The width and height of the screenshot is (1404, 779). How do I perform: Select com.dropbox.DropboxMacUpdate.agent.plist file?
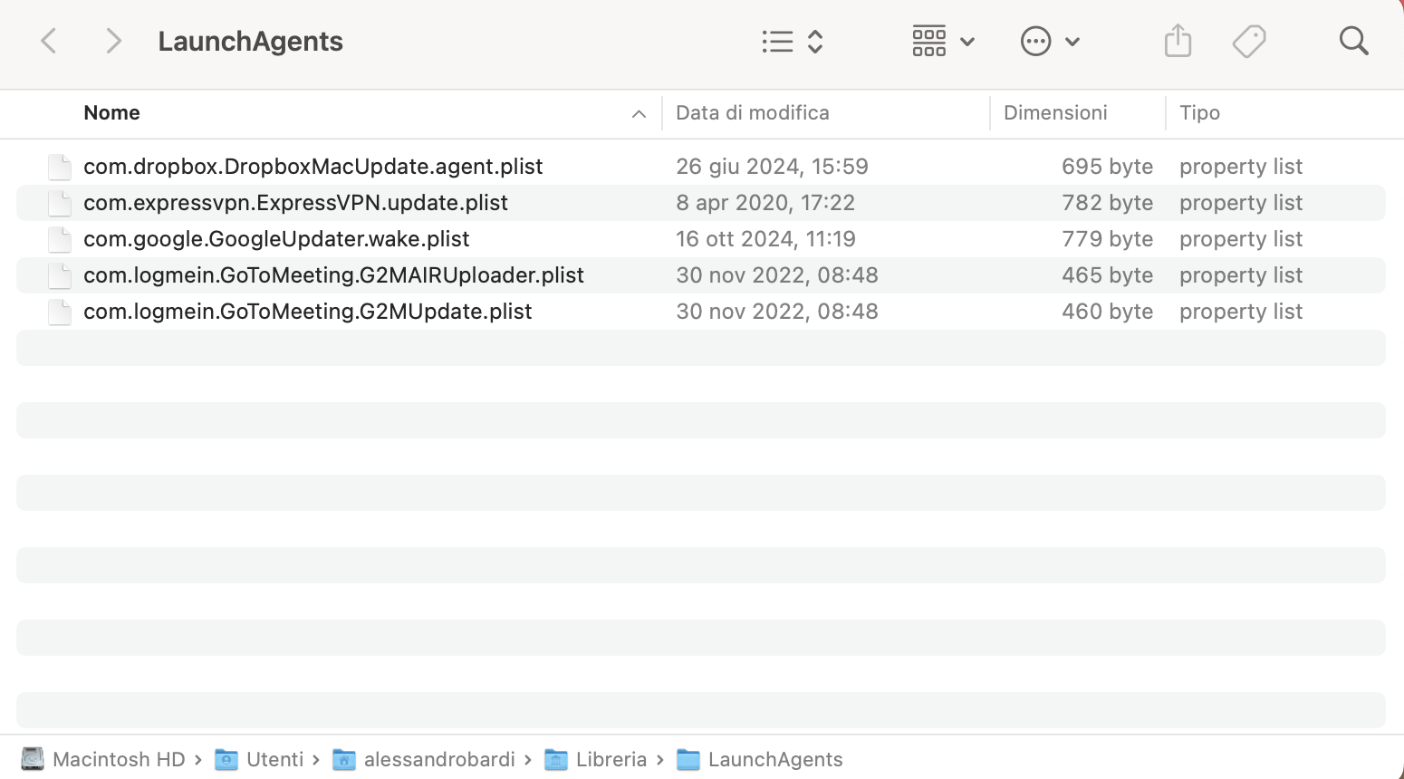(313, 167)
